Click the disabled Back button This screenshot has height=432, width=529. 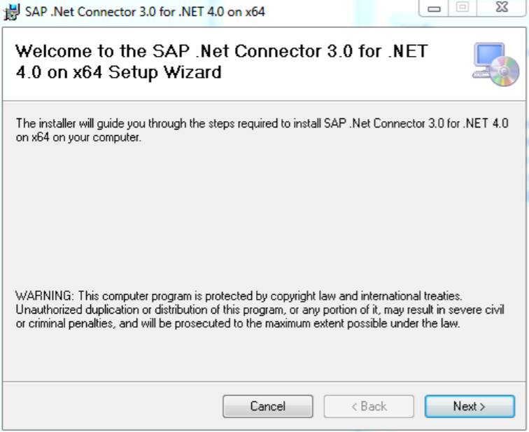click(368, 406)
